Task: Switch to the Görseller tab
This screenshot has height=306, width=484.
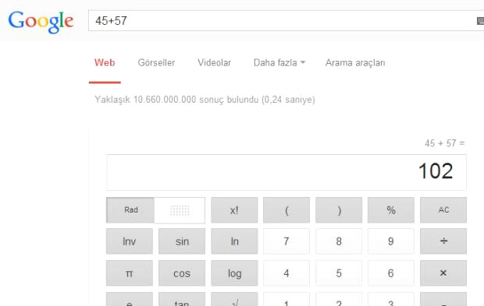Action: [156, 62]
